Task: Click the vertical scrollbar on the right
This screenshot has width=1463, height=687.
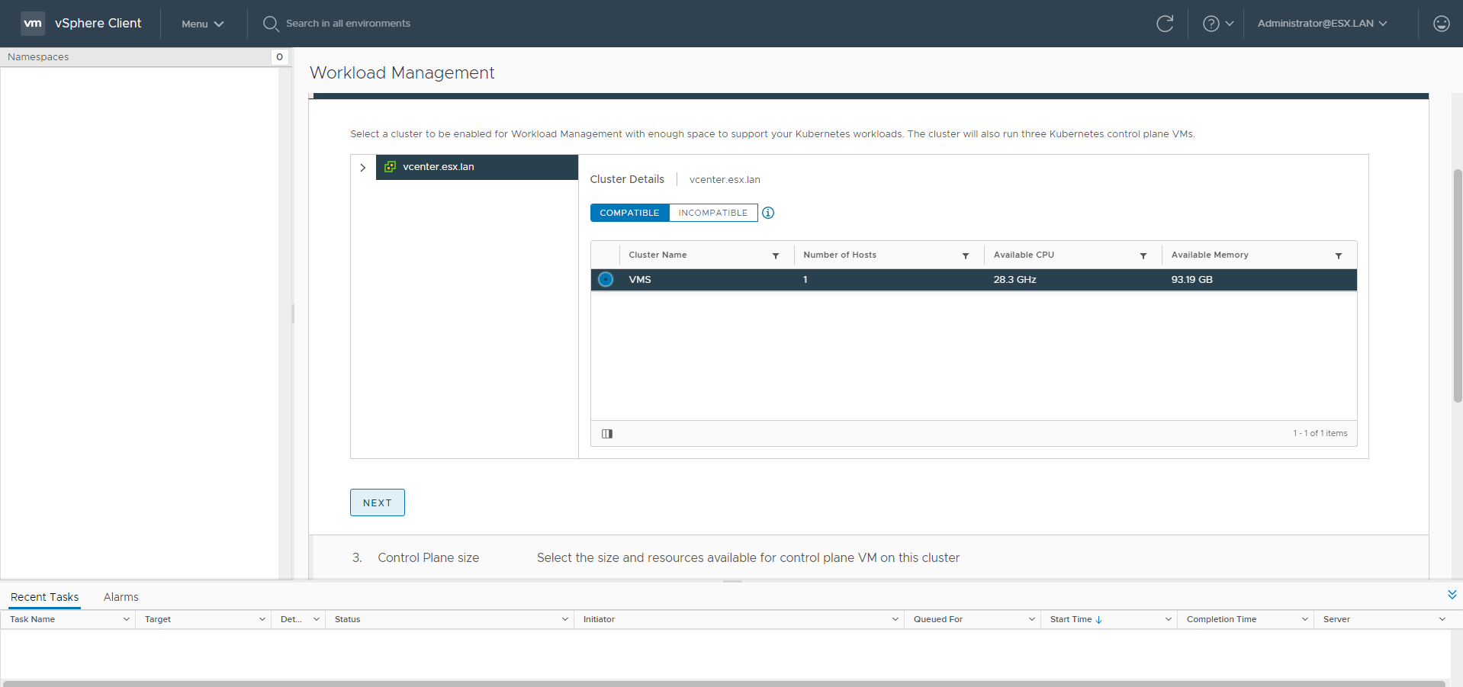Action: [x=1457, y=286]
